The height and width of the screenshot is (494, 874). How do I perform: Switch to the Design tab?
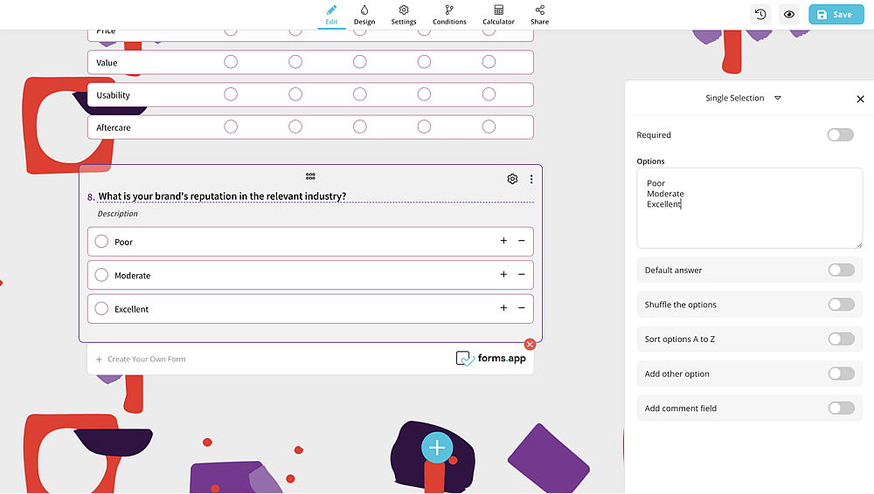(364, 15)
